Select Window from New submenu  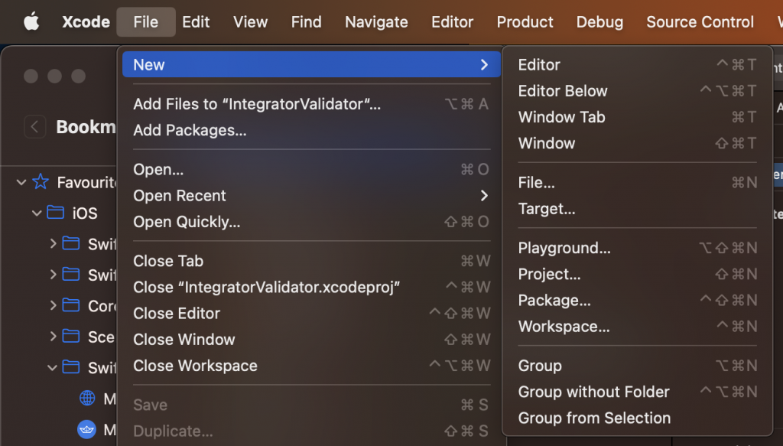(637, 143)
